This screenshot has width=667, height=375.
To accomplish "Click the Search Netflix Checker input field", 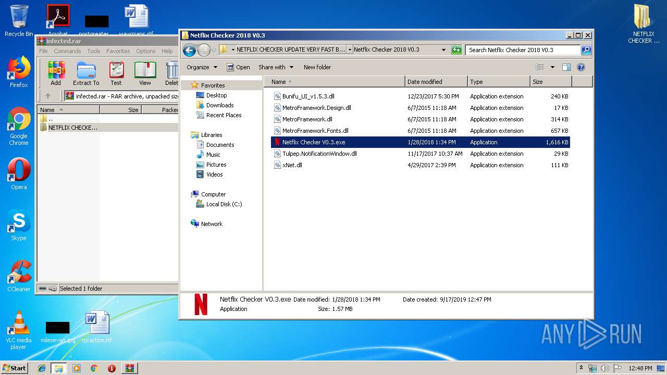I will [523, 50].
